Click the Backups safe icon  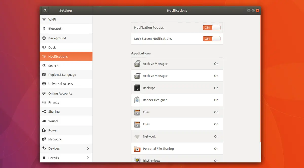pos(137,88)
